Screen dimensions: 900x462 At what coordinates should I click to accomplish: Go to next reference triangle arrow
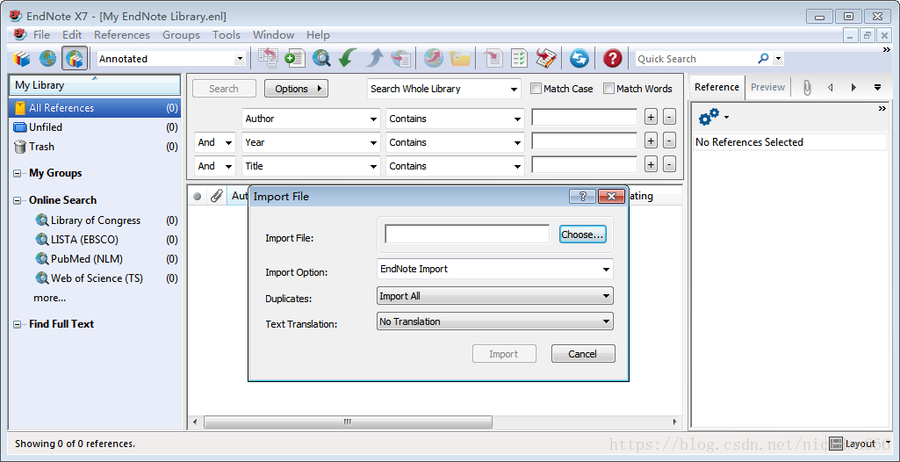(853, 88)
